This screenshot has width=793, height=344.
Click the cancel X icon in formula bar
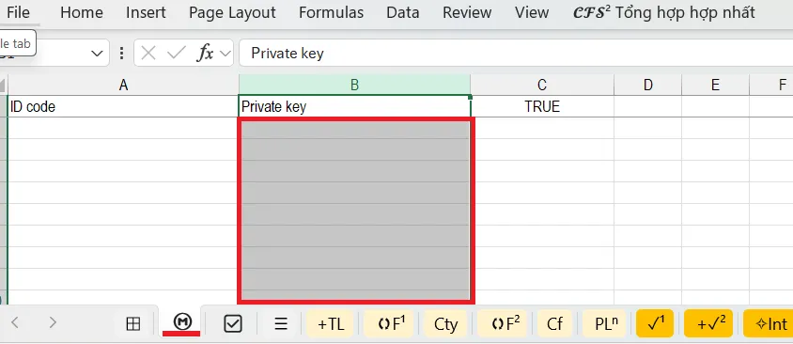(x=148, y=53)
